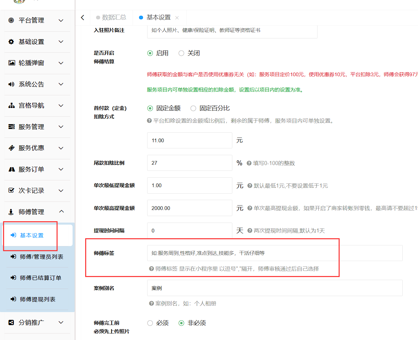Collapse the 师傅管理 menu section

click(61, 211)
